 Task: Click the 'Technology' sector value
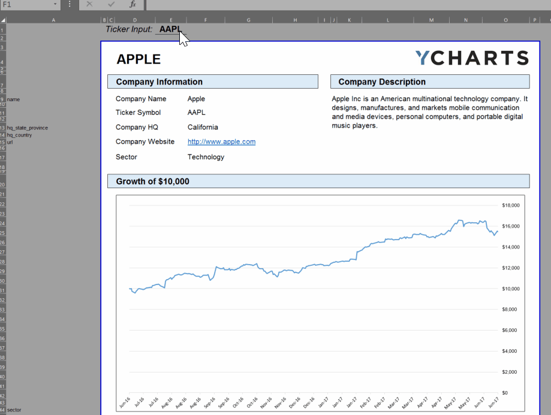point(206,157)
